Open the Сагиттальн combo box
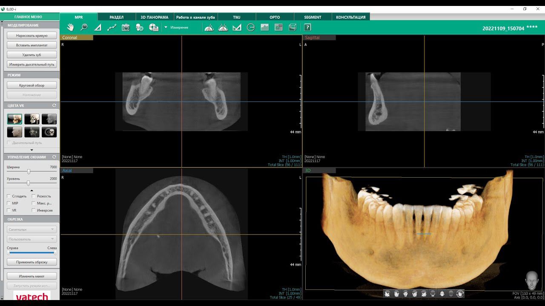Image resolution: width=545 pixels, height=306 pixels. pos(32,229)
